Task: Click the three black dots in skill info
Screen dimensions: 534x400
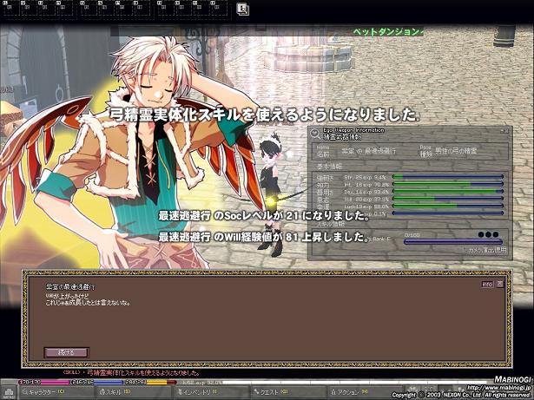Action: coord(488,234)
